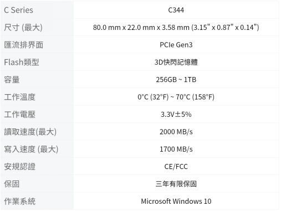The height and width of the screenshot is (211, 281).
Task: Click the 保固 row label
Action: point(12,184)
